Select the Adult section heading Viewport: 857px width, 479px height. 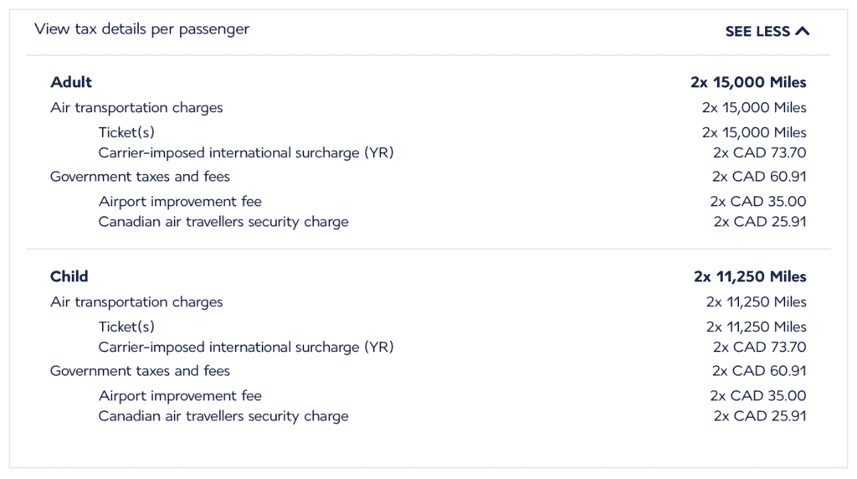pyautogui.click(x=71, y=82)
